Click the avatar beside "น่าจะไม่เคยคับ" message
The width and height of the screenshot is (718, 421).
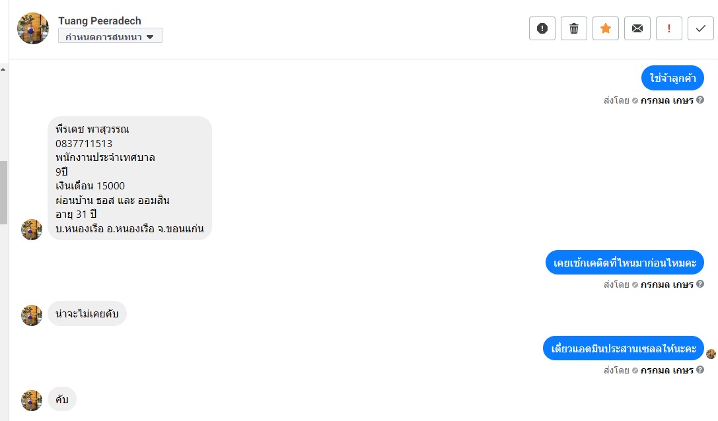click(x=32, y=315)
